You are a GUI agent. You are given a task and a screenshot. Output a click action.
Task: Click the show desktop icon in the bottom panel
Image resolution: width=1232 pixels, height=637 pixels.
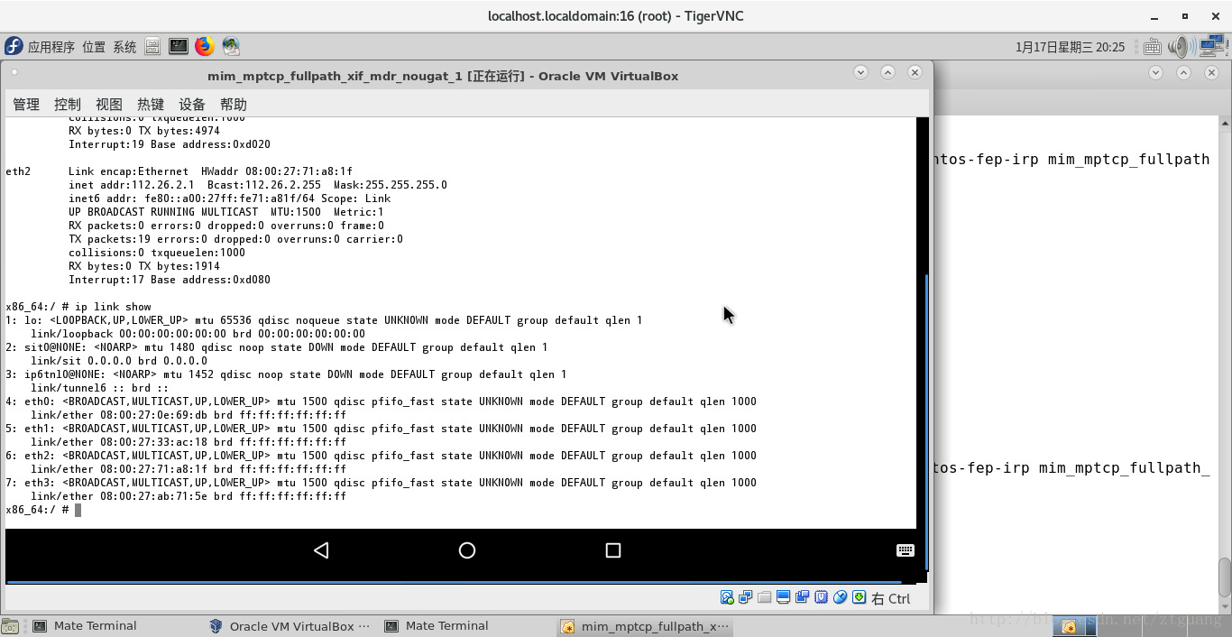(10, 626)
